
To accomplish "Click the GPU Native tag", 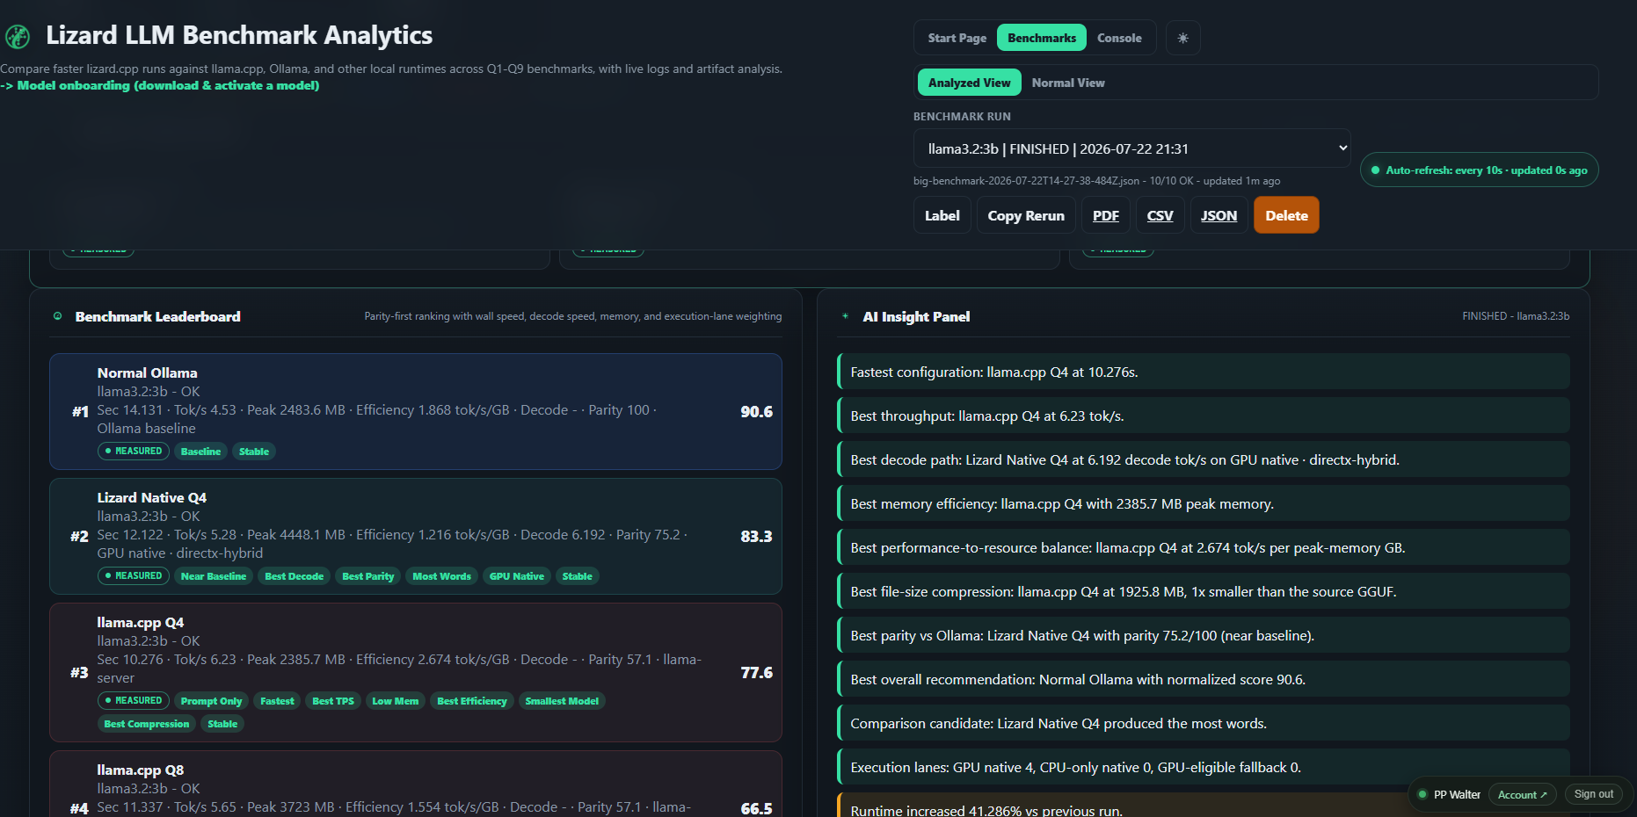I will coord(517,576).
